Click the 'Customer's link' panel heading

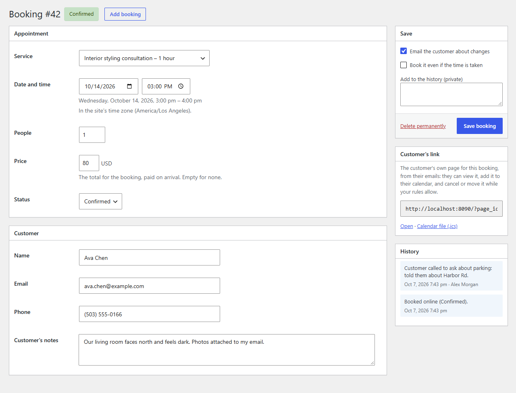(420, 154)
